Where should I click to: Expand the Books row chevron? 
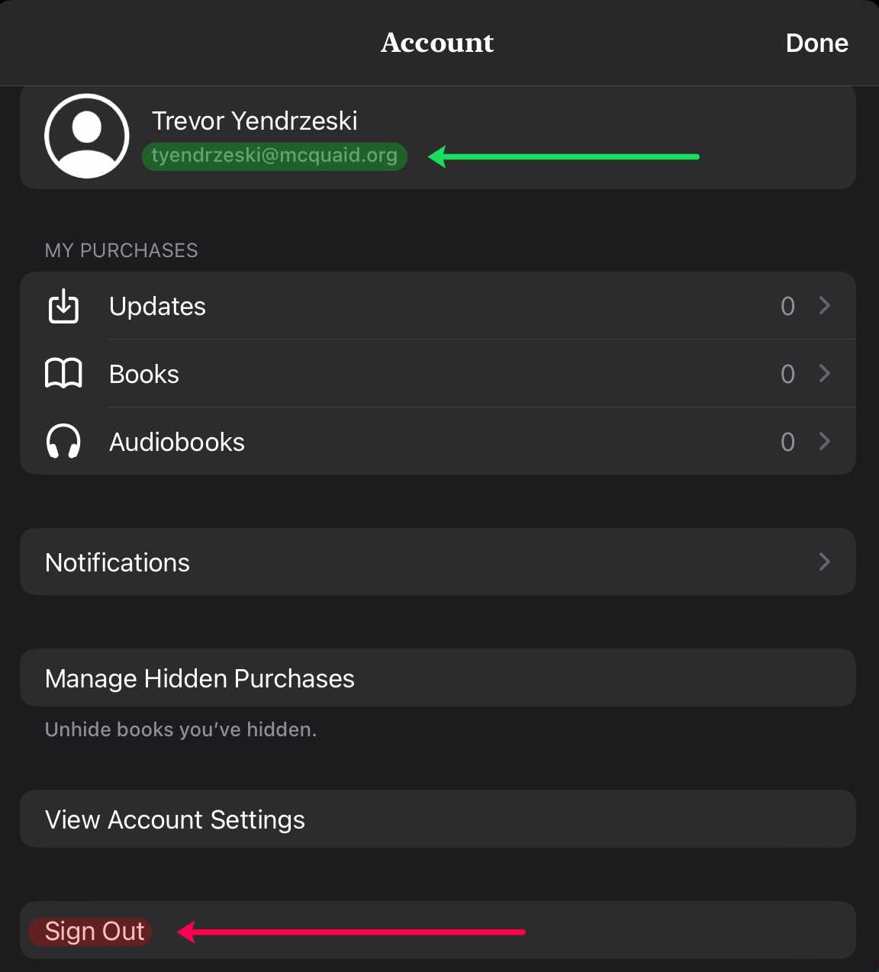coord(824,374)
